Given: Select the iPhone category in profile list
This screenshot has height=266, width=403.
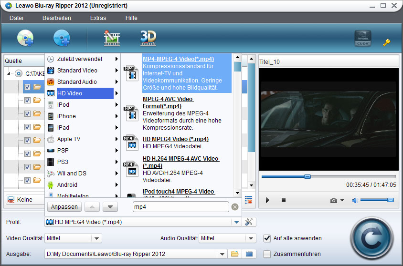Looking at the screenshot, I should (x=66, y=116).
